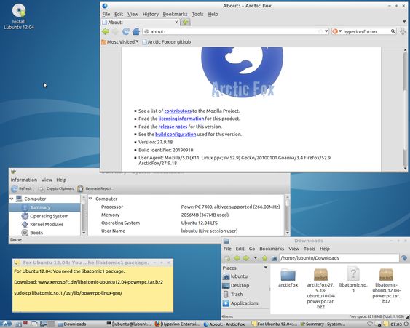Open the Bookmarks menu in the Downloads window

click(x=272, y=249)
